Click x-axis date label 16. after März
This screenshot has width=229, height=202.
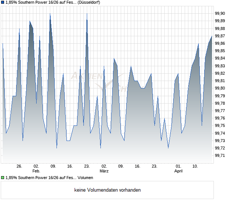(137, 166)
